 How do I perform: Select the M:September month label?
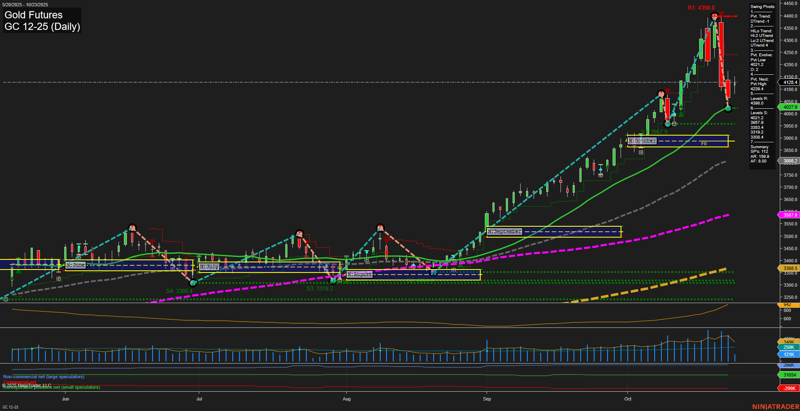click(504, 231)
